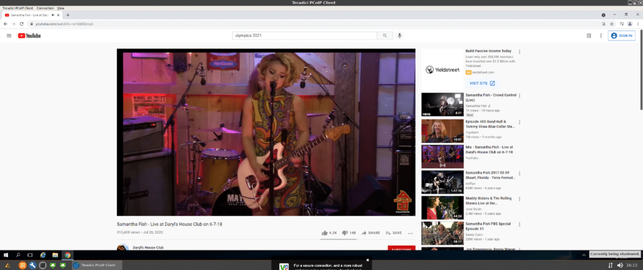Click the red SUBSCRIBE button
The image size is (643, 270).
point(401,248)
